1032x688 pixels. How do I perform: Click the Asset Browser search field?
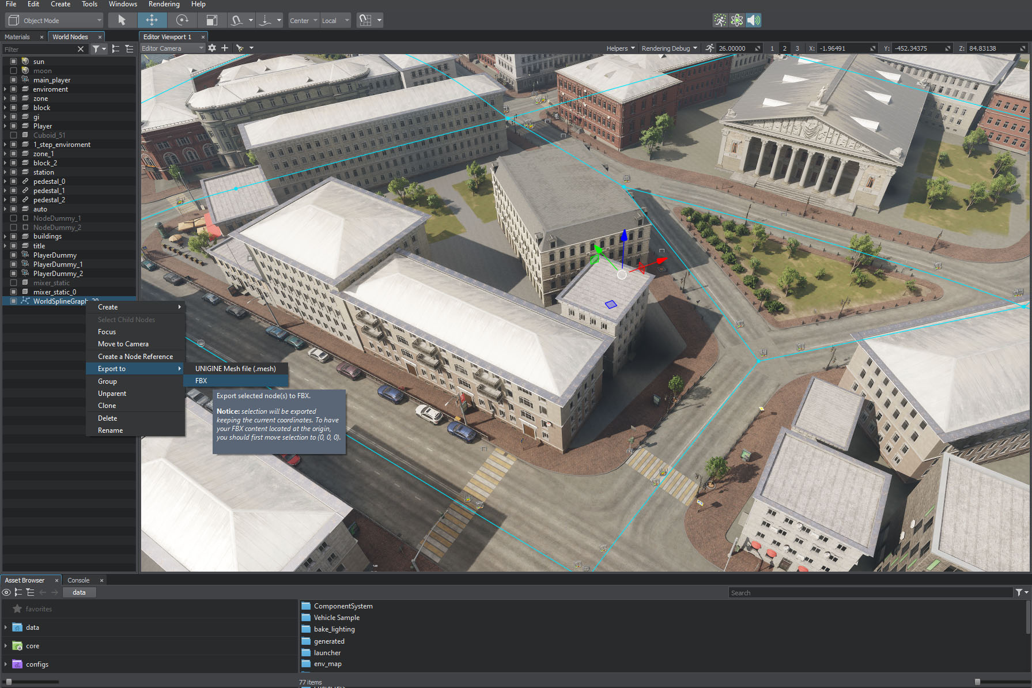(x=870, y=592)
